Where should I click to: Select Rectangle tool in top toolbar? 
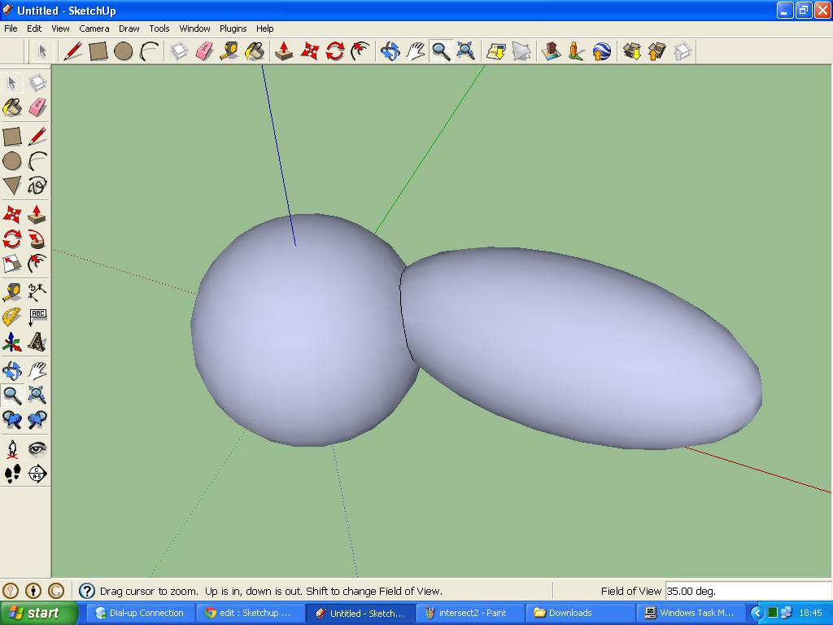(x=98, y=51)
